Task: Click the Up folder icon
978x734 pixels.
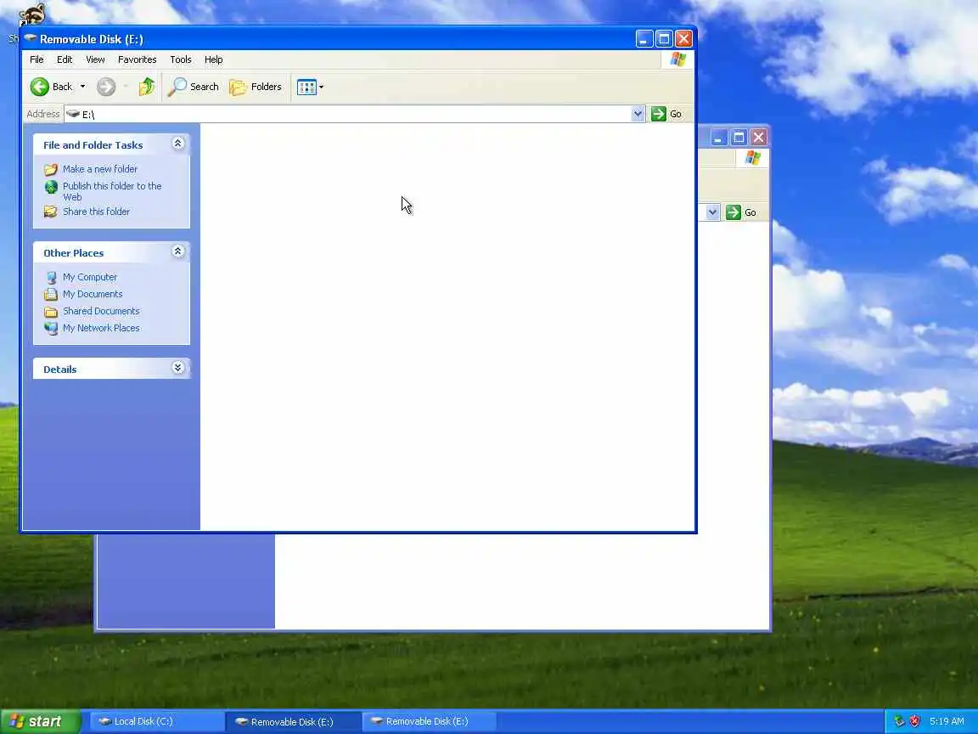Action: tap(147, 87)
